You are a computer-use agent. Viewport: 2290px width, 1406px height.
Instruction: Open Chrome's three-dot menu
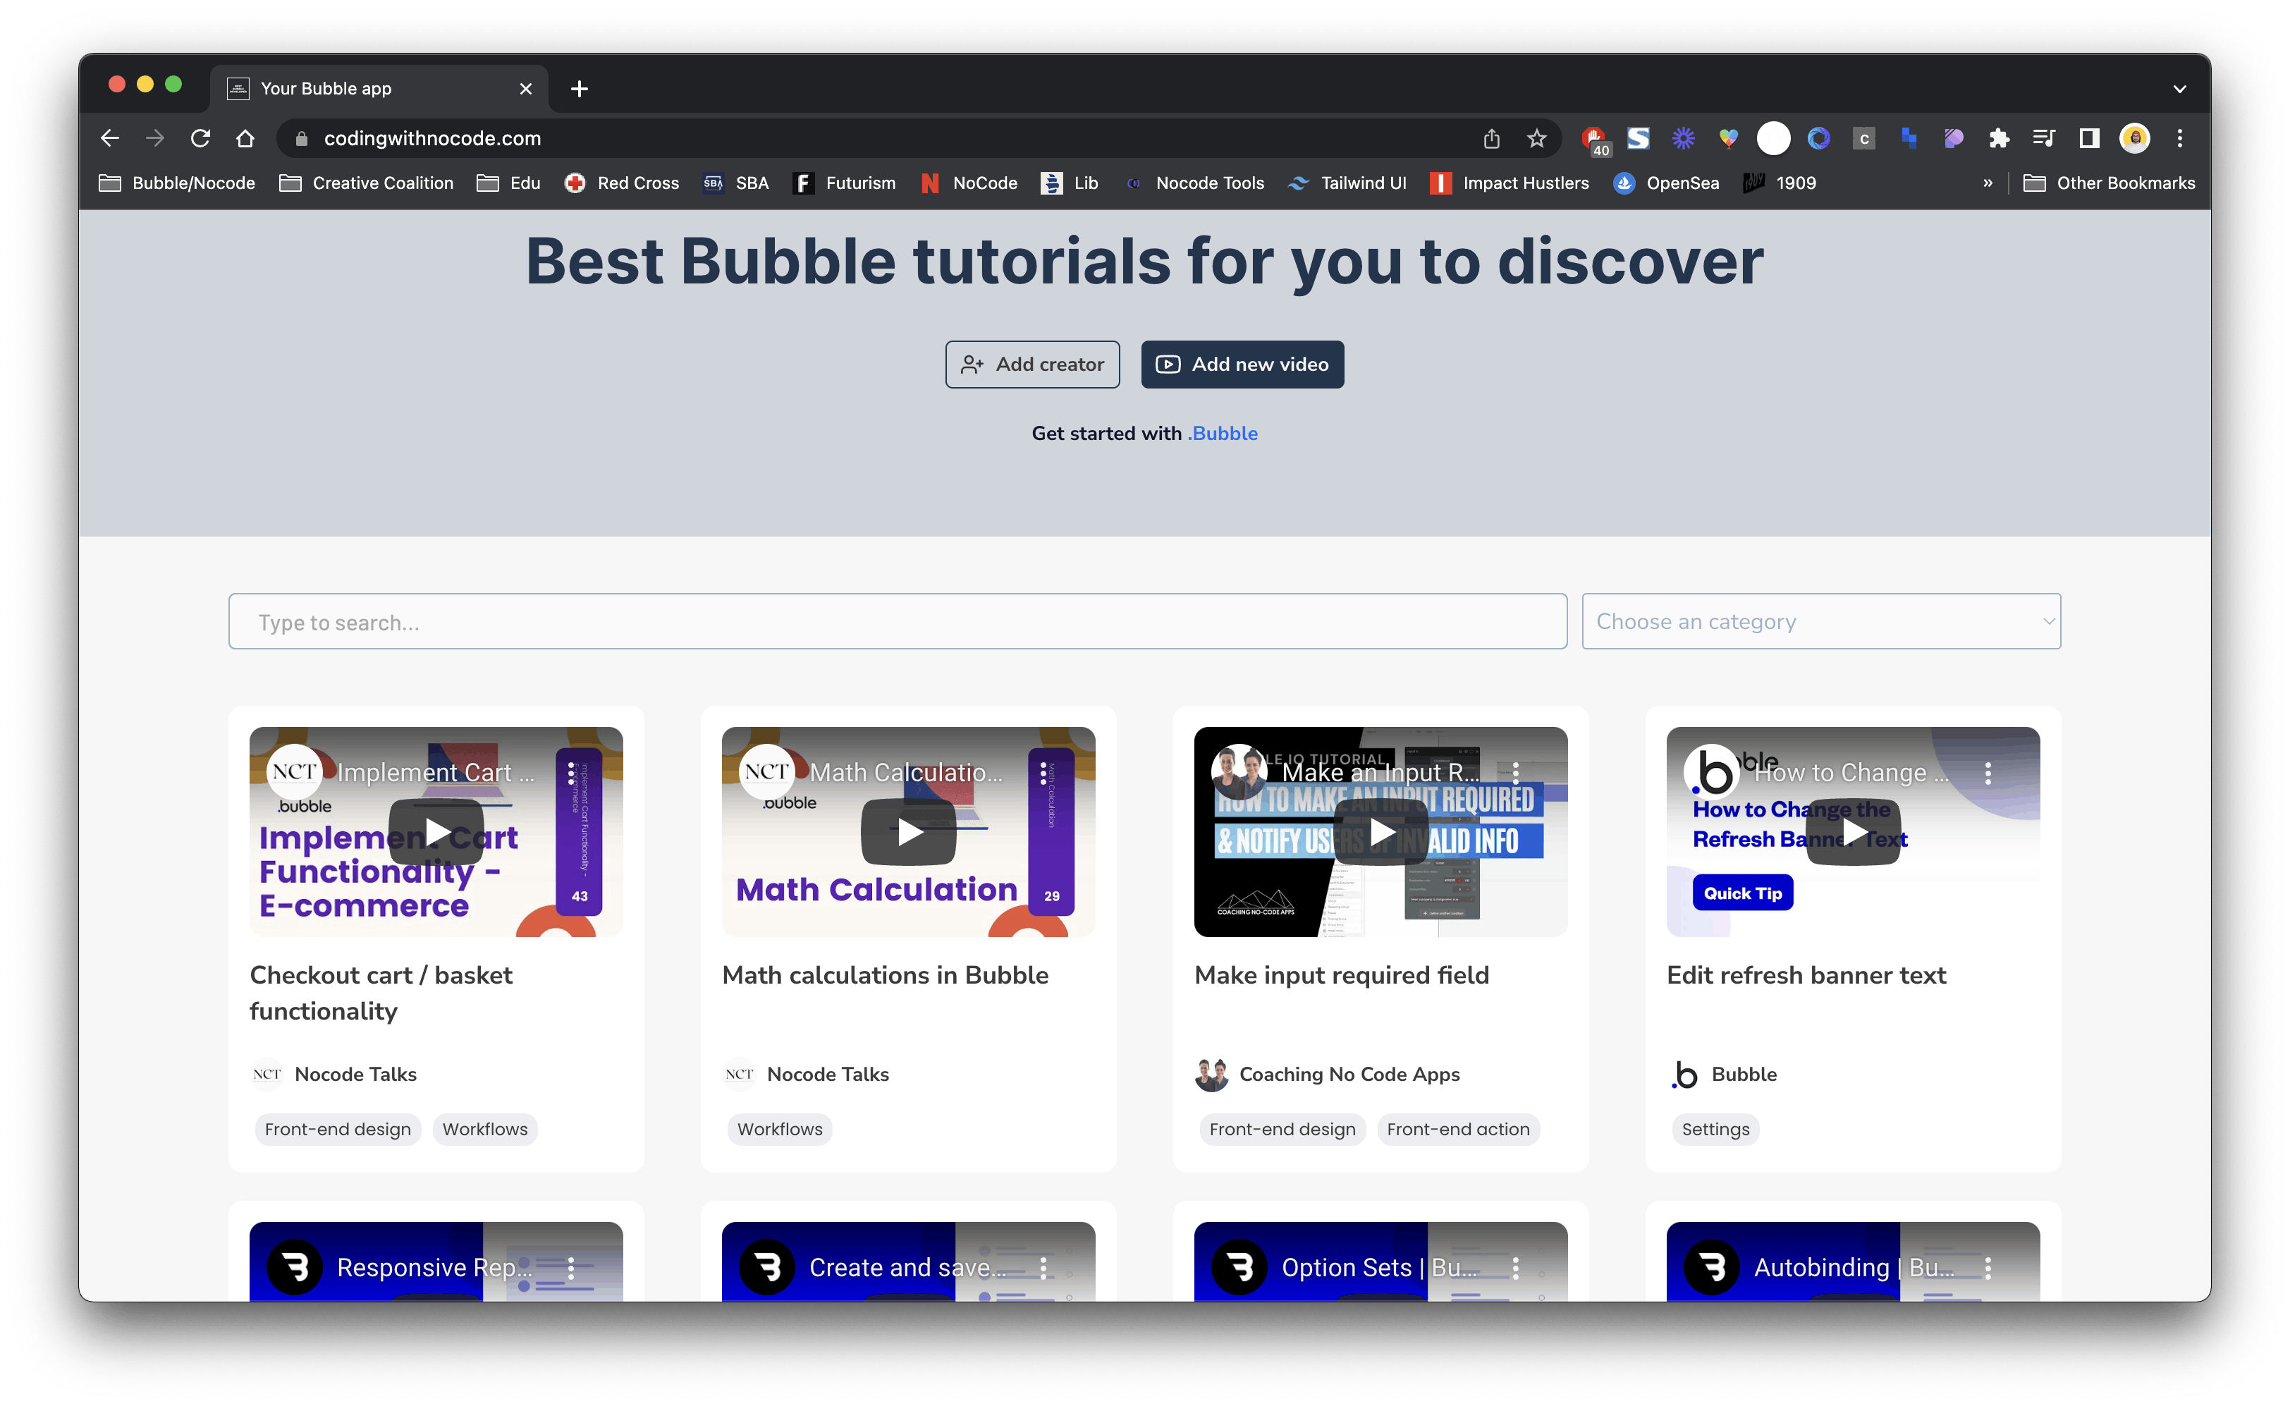click(x=2179, y=138)
